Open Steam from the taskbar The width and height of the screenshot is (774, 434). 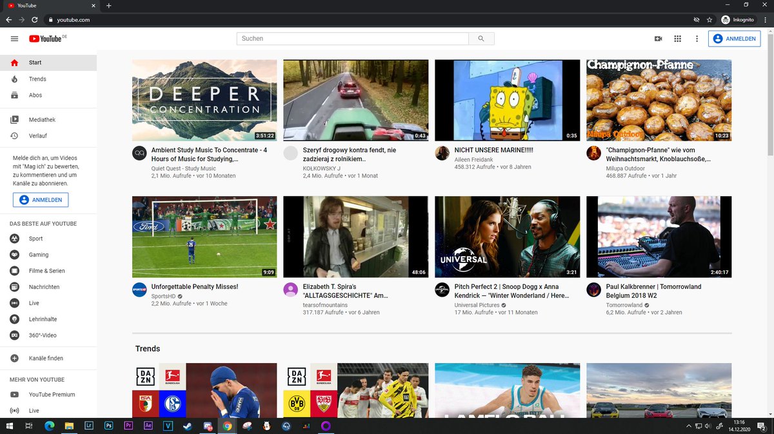tap(188, 426)
